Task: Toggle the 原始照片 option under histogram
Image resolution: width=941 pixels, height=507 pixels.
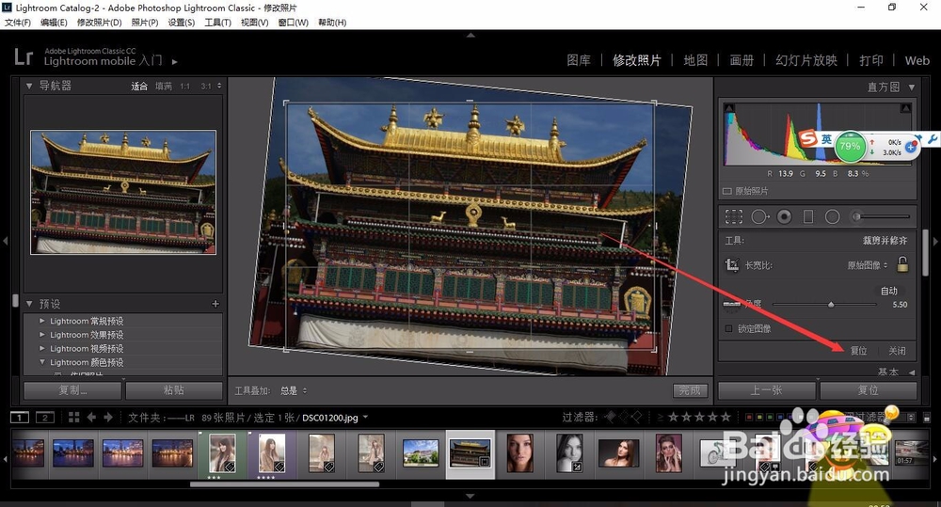Action: [x=727, y=191]
